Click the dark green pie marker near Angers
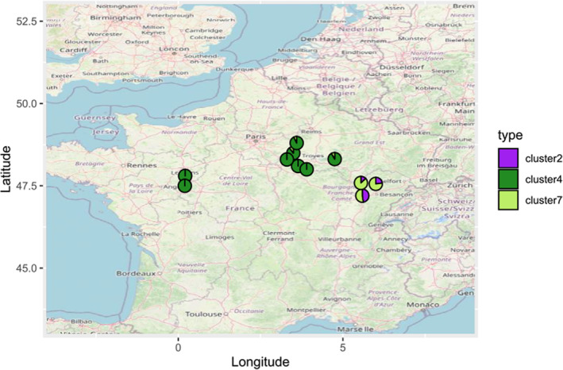This screenshot has height=370, width=563. point(185,186)
